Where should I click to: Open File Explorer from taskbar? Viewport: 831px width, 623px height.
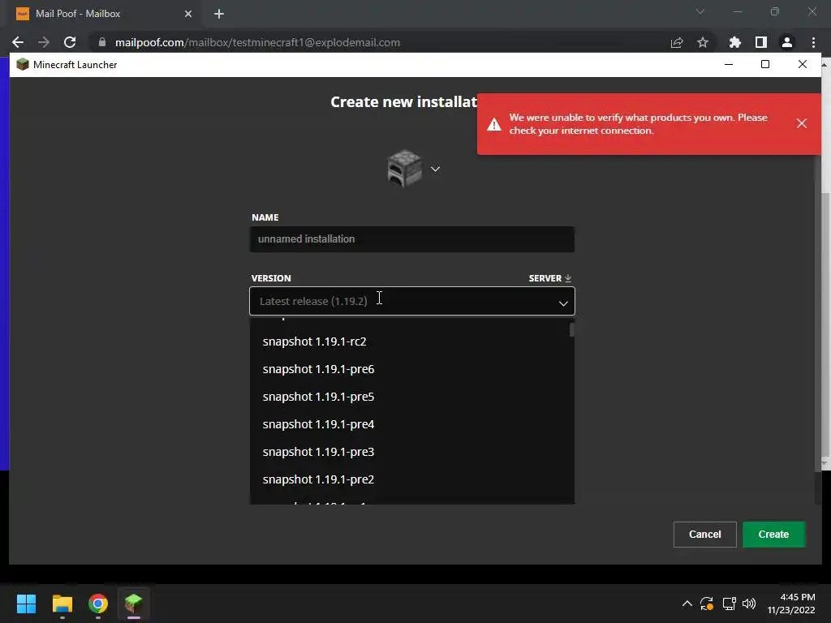point(62,604)
